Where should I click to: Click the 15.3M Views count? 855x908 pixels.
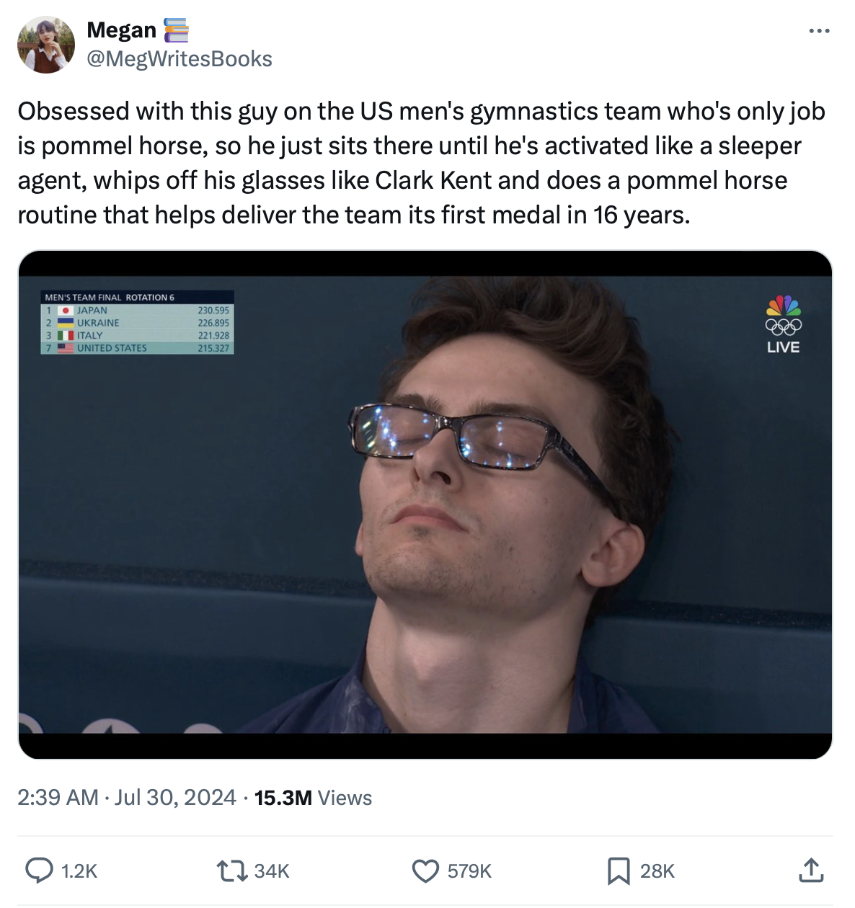pos(313,798)
